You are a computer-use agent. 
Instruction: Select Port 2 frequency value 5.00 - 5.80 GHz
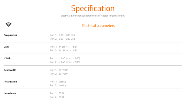click(67, 39)
